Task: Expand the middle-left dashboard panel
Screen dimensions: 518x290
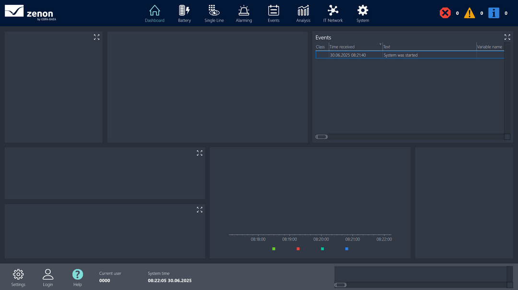Action: coord(200,153)
